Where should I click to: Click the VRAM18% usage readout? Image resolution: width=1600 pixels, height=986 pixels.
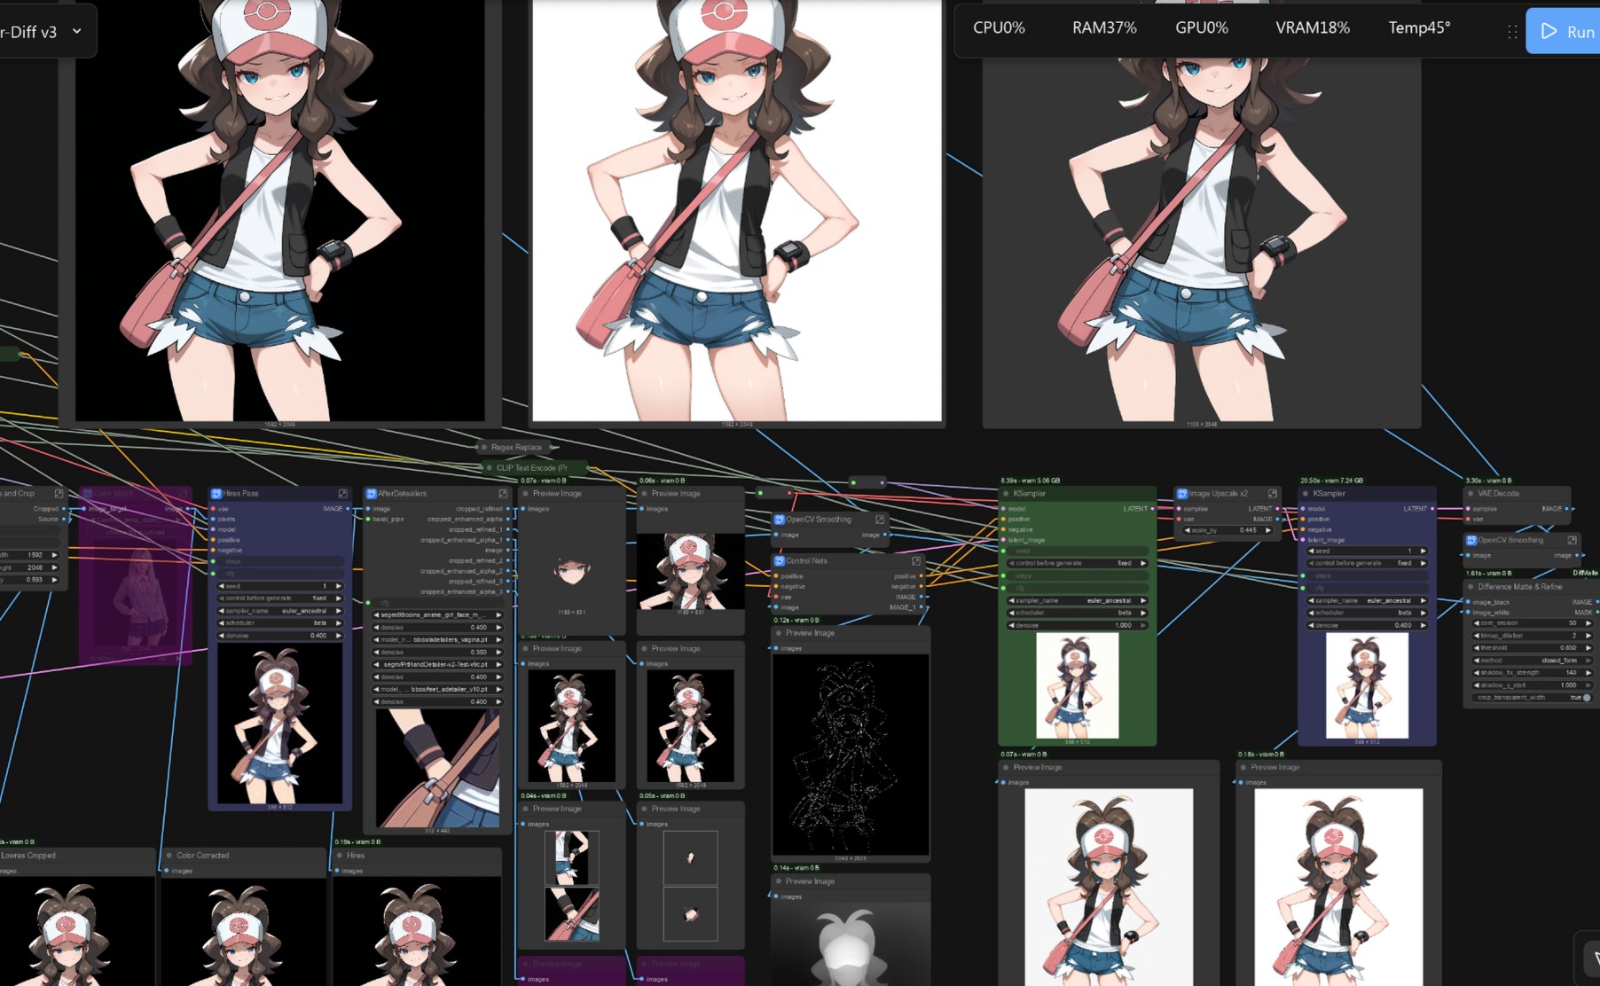pos(1313,28)
